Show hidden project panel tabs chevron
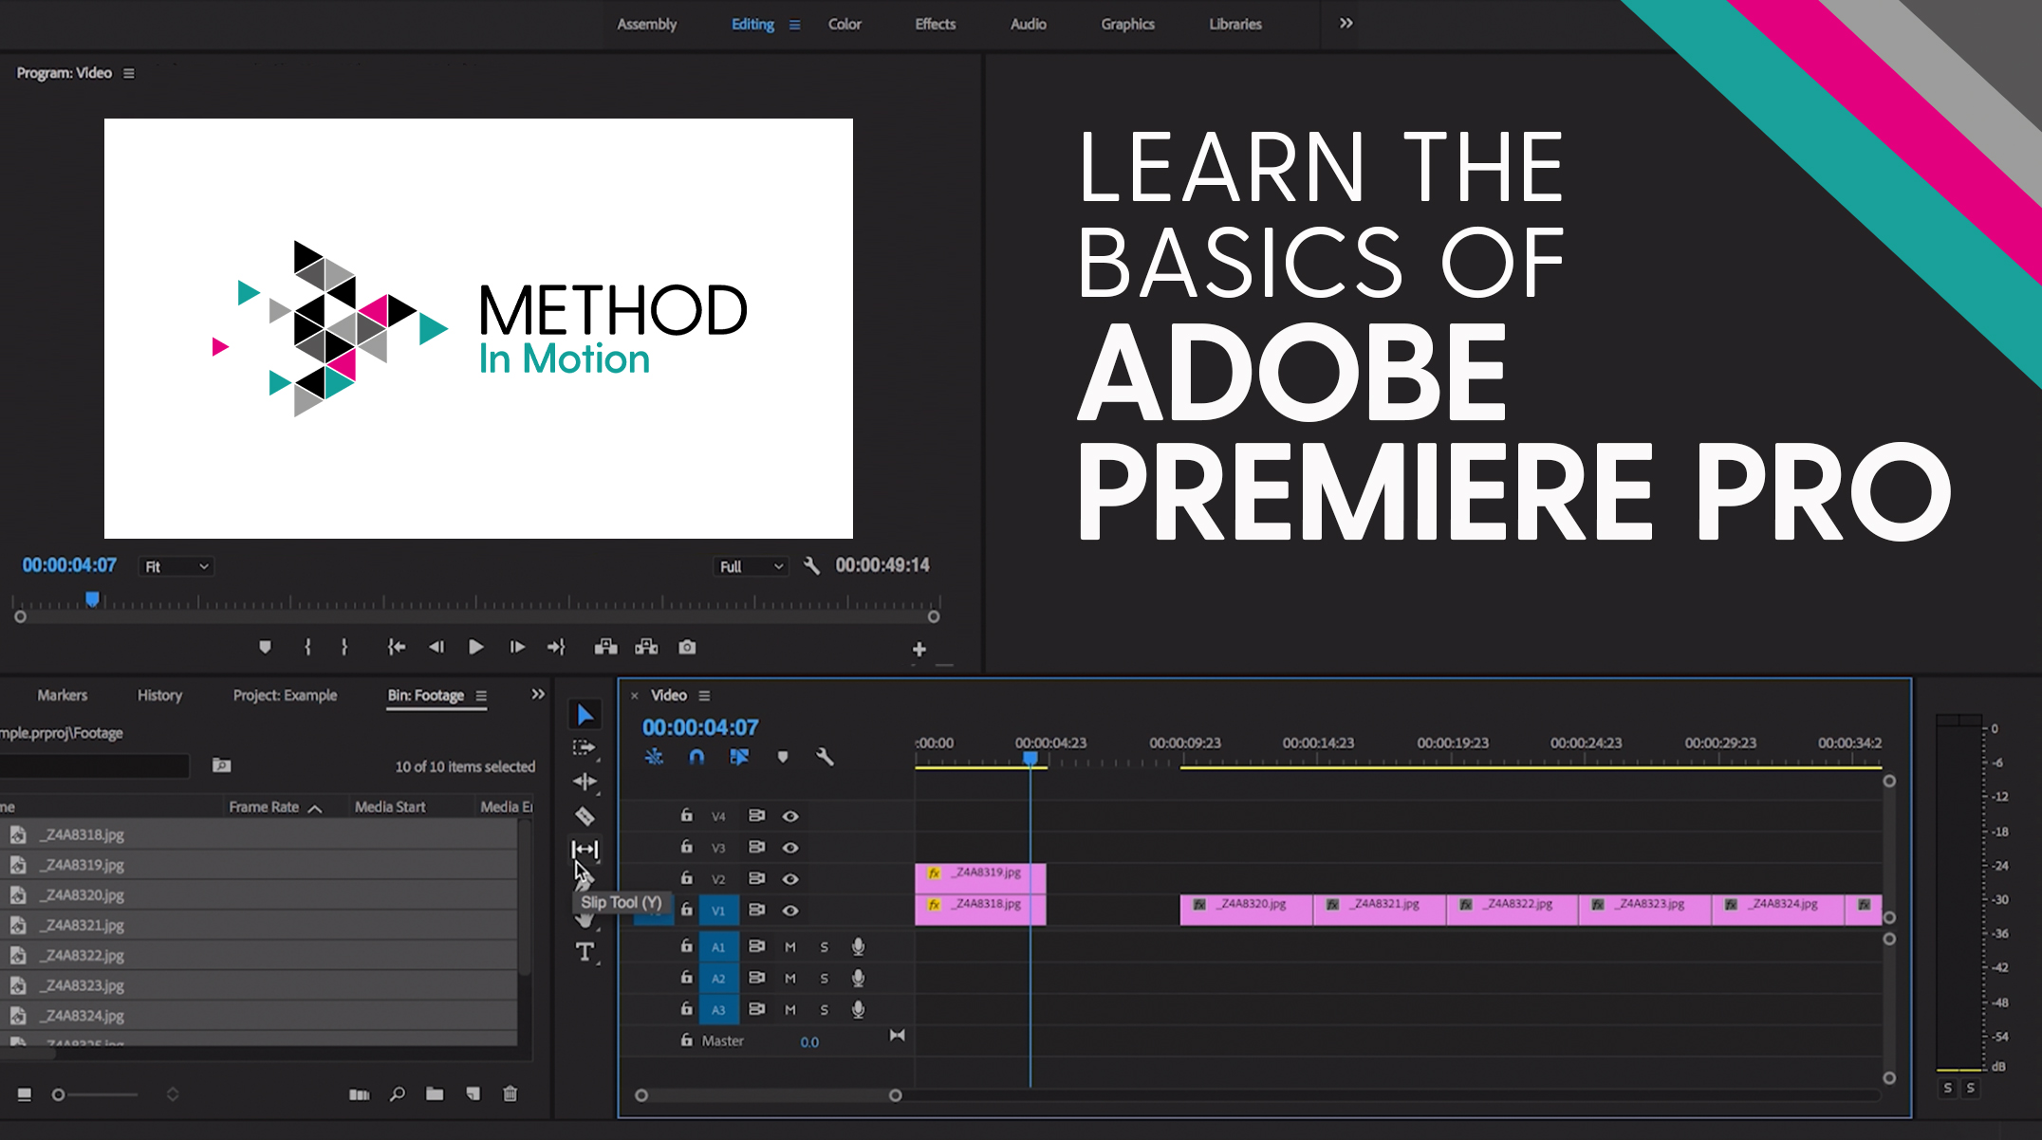Screen dimensions: 2042x1140 click(538, 694)
